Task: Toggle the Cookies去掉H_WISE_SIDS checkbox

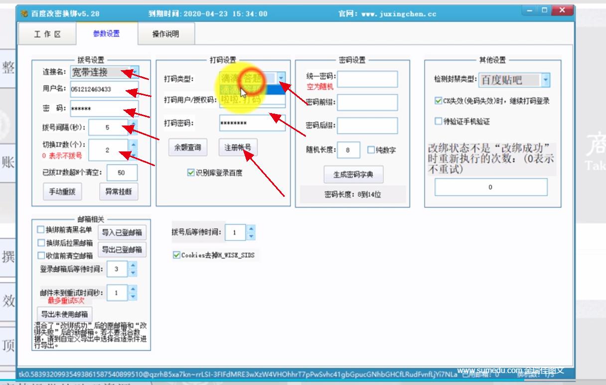Action: pos(177,256)
